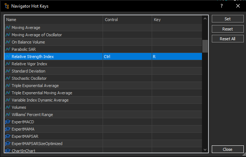Click the ChartInChart expert icon
This screenshot has width=246, height=157.
[x=7, y=151]
